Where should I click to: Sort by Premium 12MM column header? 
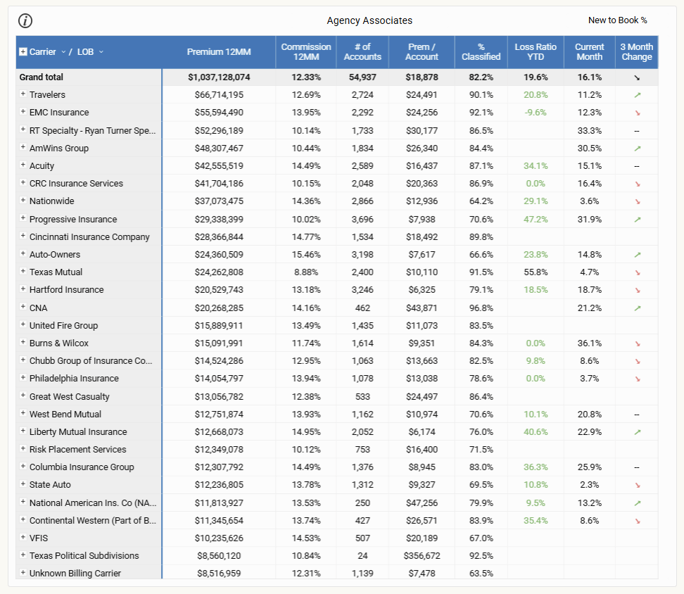pyautogui.click(x=219, y=52)
